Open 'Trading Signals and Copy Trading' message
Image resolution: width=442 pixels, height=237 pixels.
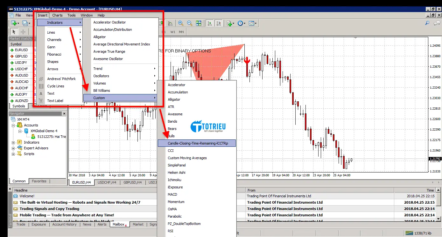pos(49,209)
